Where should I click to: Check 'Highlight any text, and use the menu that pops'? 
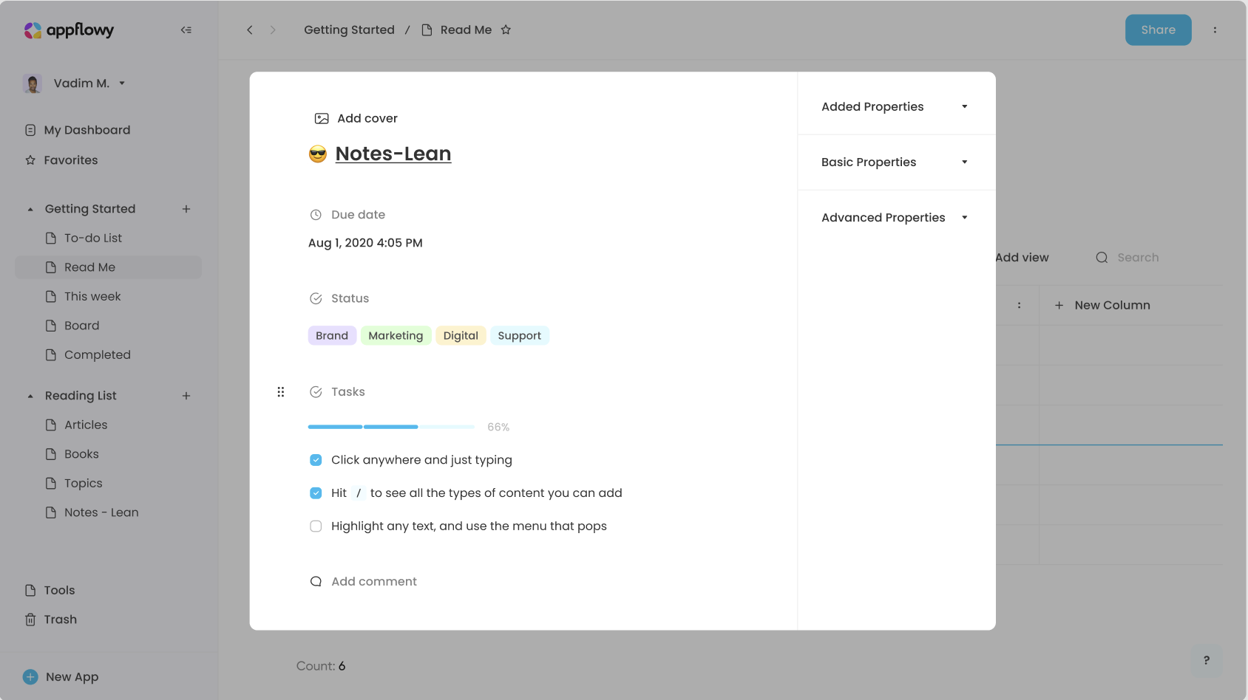tap(316, 526)
